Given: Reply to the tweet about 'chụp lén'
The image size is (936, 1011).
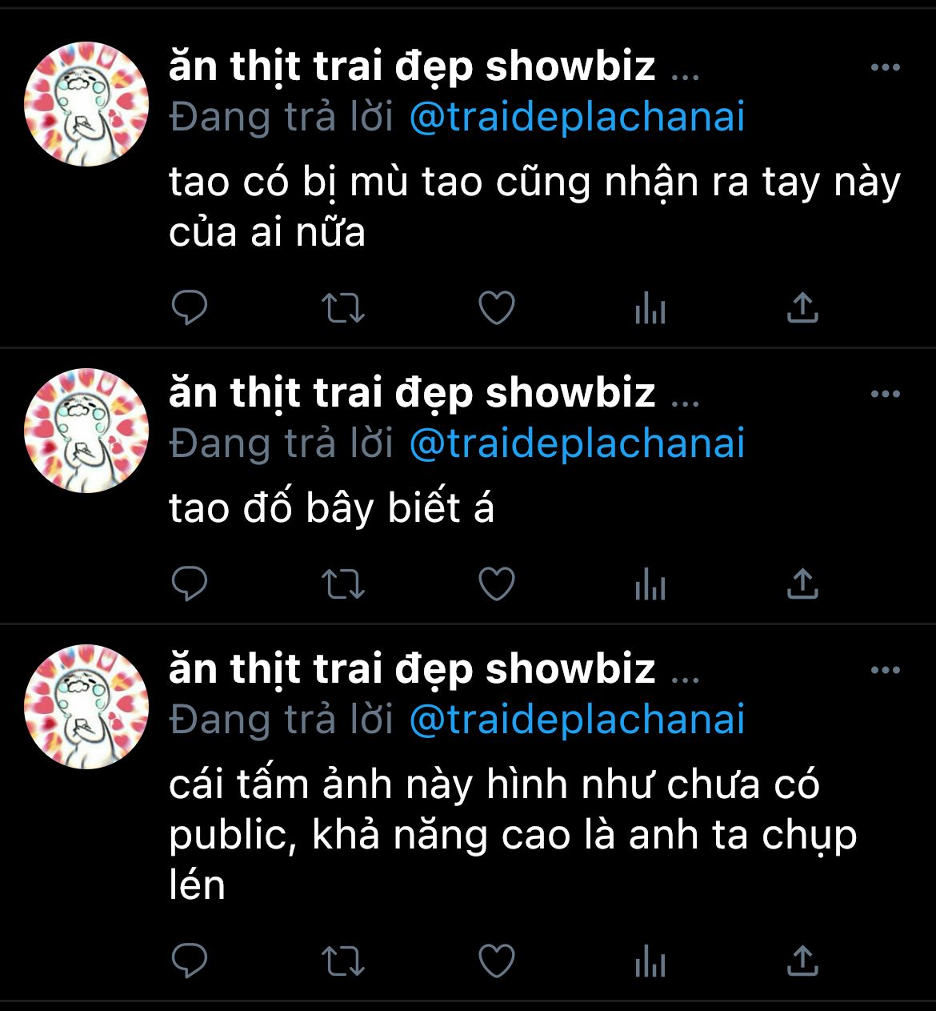Looking at the screenshot, I should click(190, 961).
